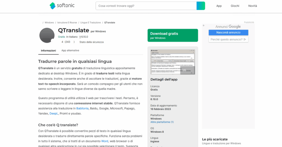Follow the Babilonia link
The height and width of the screenshot is (147, 282).
pyautogui.click(x=83, y=108)
